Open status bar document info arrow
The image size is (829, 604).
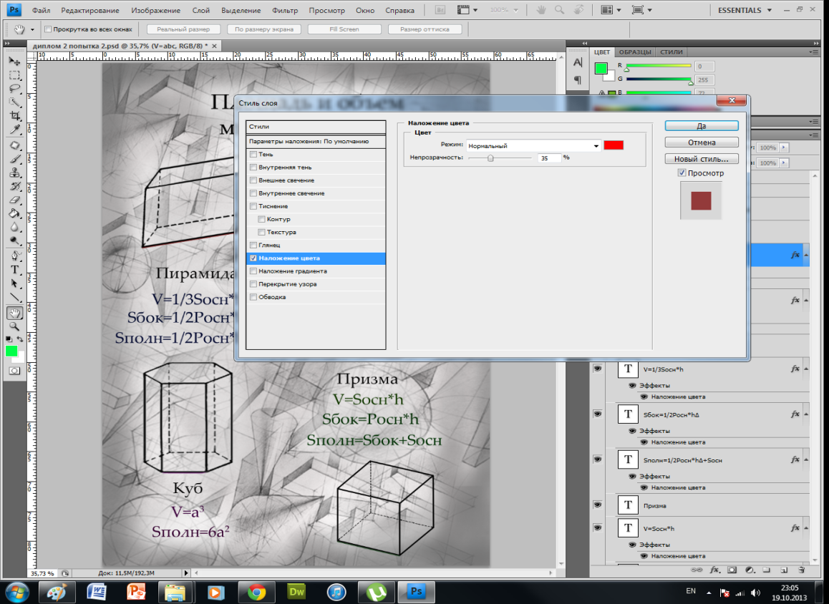point(186,573)
